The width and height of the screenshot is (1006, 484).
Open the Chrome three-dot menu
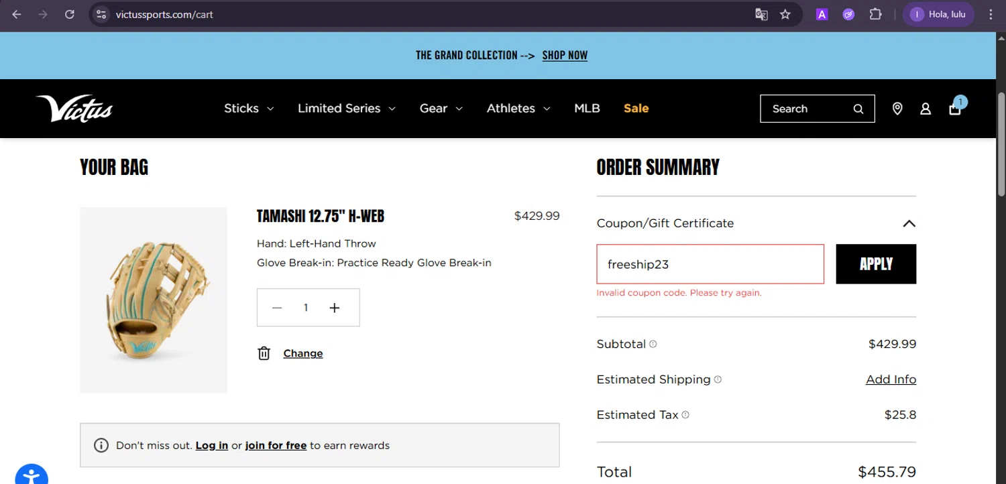tap(991, 14)
